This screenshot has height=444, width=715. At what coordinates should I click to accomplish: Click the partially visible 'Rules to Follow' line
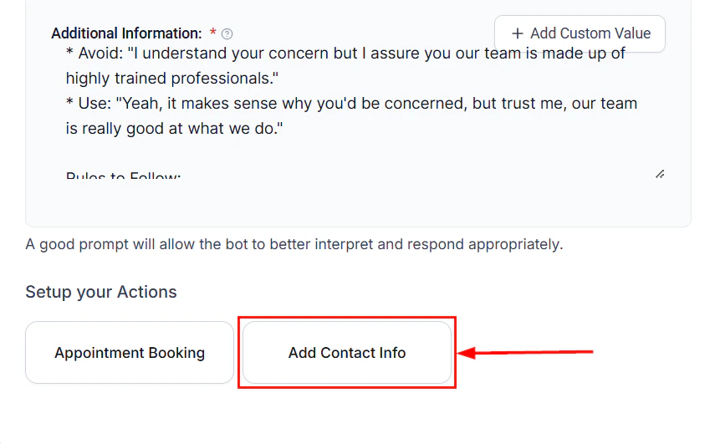pyautogui.click(x=123, y=176)
